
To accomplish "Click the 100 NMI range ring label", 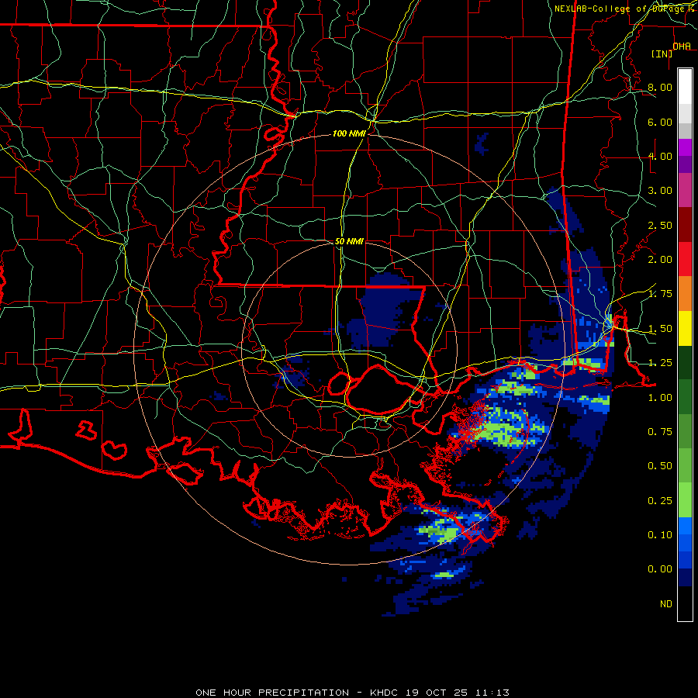I will [x=349, y=133].
